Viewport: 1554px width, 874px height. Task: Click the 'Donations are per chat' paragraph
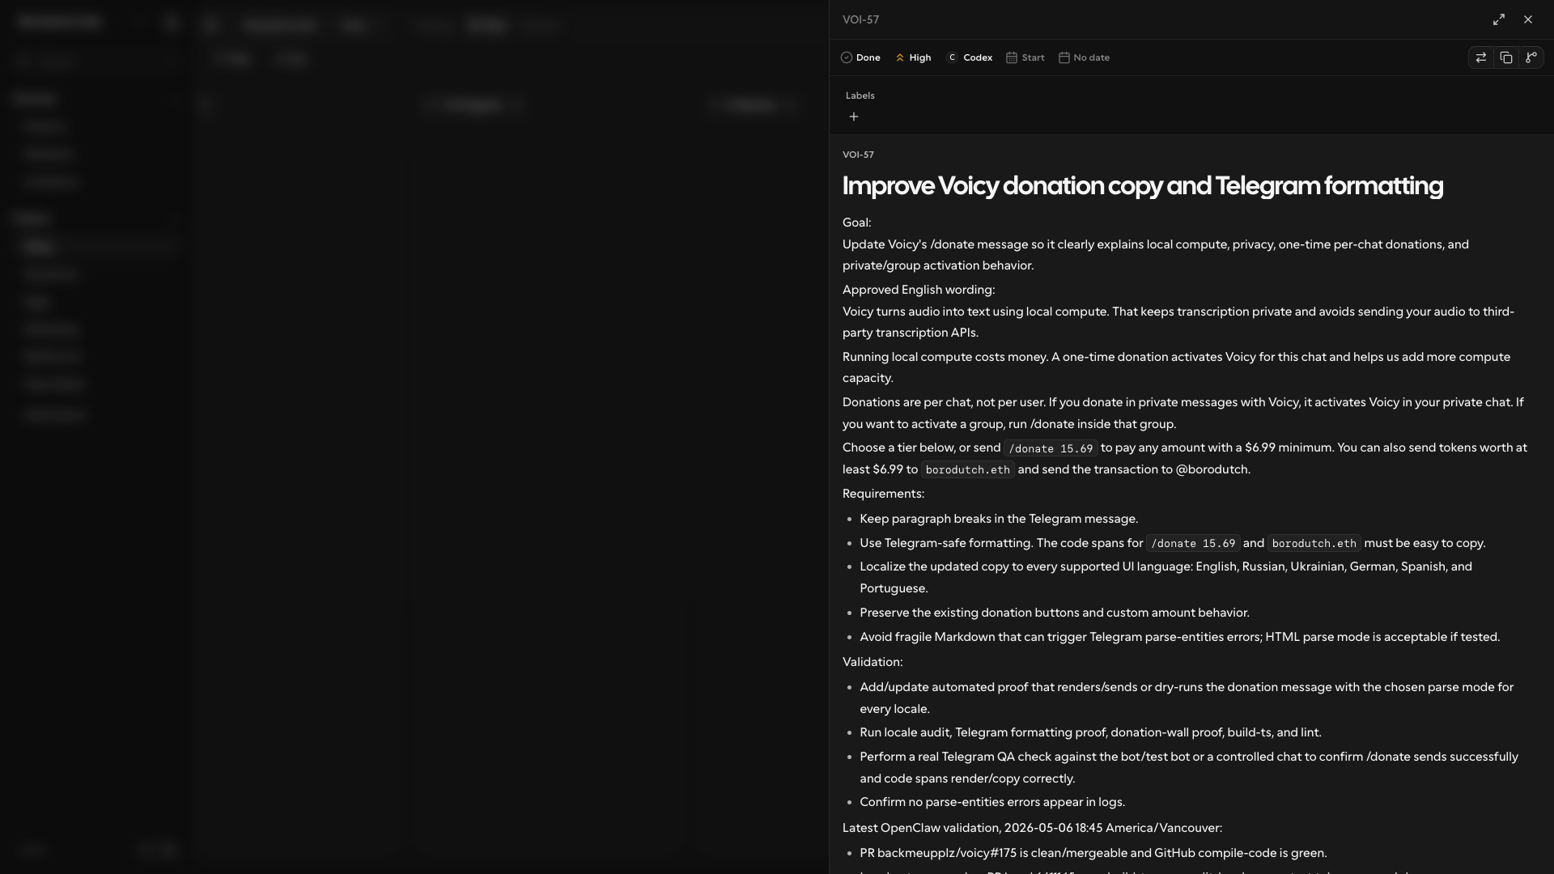point(1182,413)
